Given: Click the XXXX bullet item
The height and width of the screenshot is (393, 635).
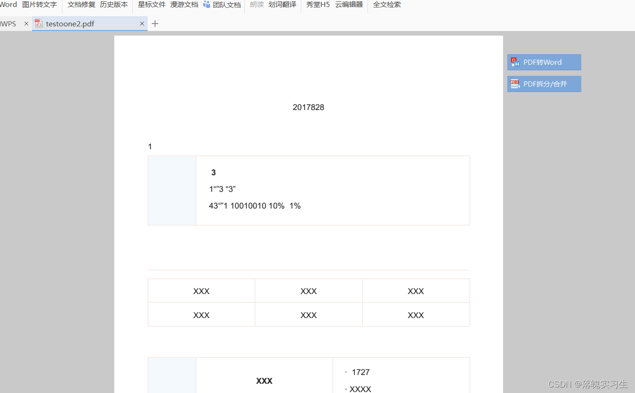Looking at the screenshot, I should (358, 389).
